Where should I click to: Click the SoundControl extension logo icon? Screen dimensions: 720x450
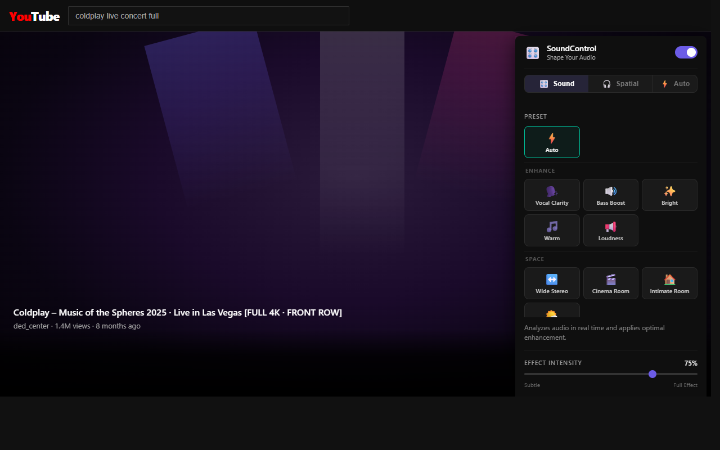click(533, 53)
